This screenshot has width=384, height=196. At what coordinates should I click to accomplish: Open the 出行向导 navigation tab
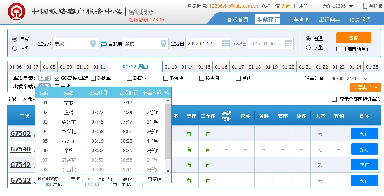coord(329,19)
